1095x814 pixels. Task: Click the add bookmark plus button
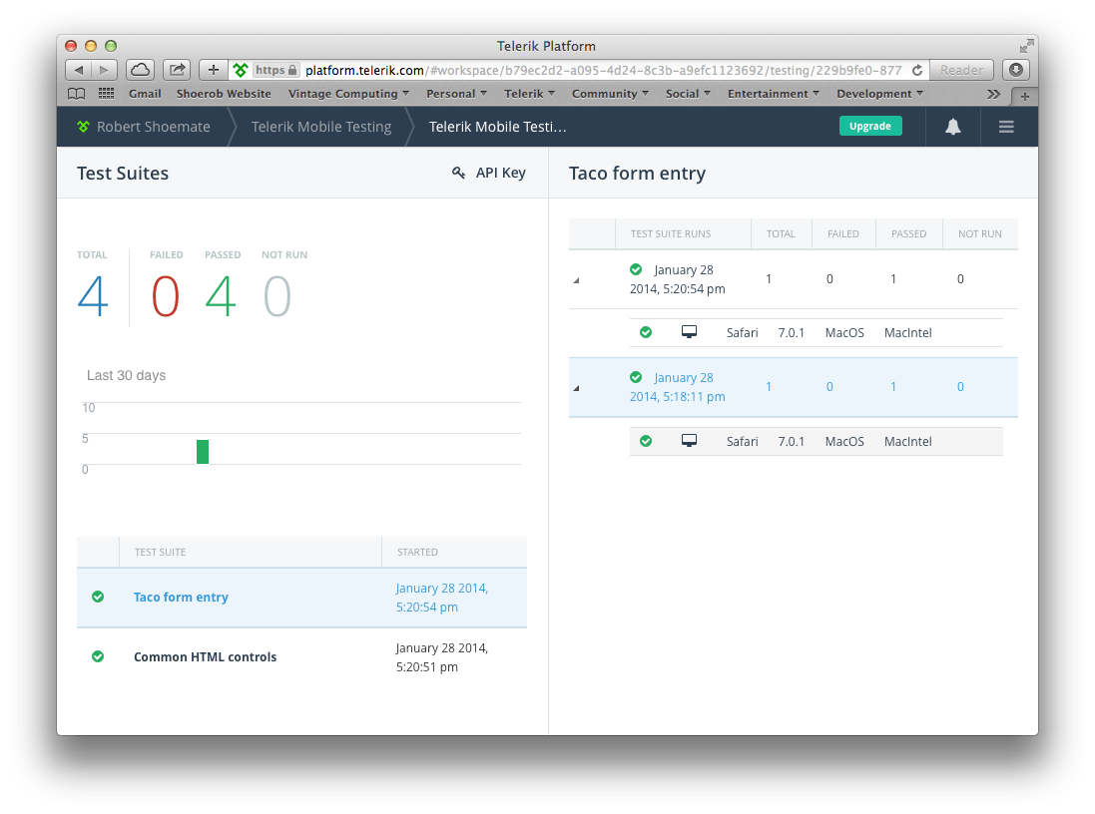click(214, 70)
